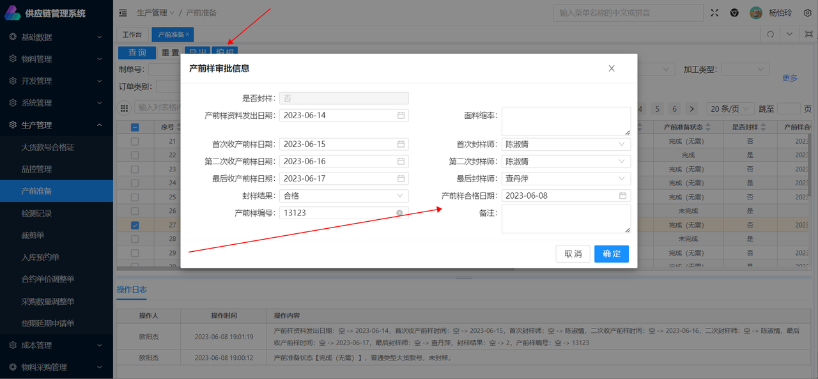The width and height of the screenshot is (818, 379).
Task: Toggle the table header select-all checkbox
Action: click(135, 127)
